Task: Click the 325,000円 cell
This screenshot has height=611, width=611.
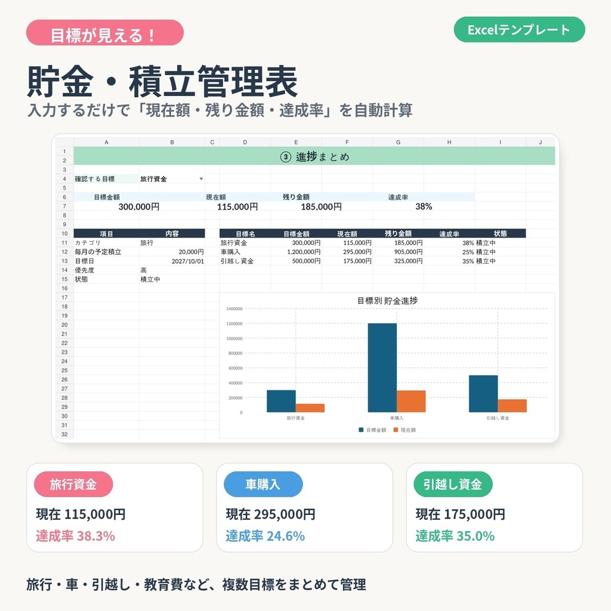Action: 398,261
